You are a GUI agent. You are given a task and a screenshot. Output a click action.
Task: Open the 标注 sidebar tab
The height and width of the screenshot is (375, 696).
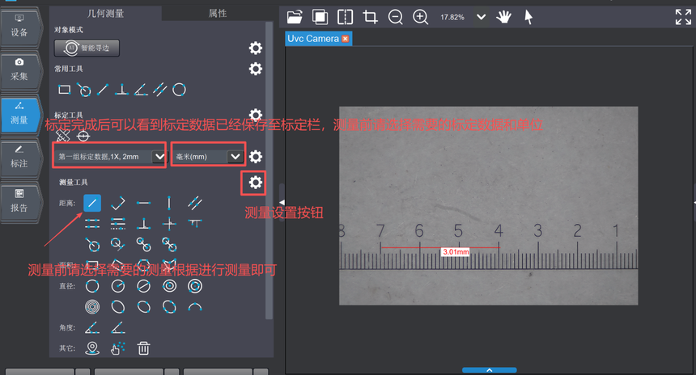[x=19, y=157]
